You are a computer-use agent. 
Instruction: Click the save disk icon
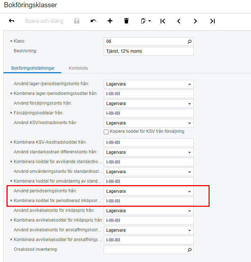point(77,21)
